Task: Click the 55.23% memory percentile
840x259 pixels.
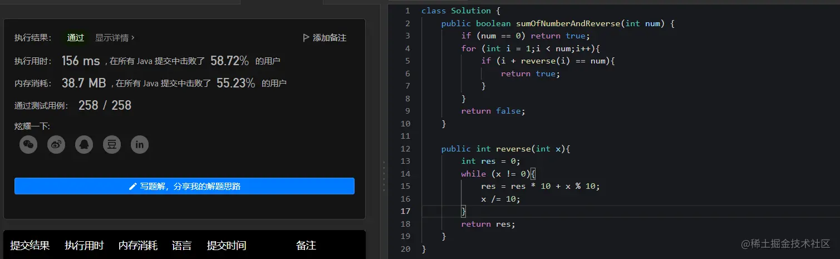Action: click(x=236, y=84)
